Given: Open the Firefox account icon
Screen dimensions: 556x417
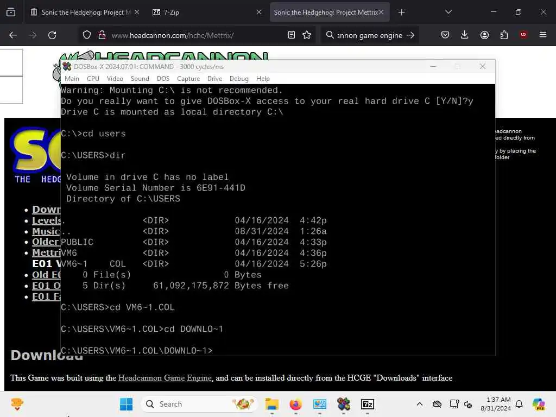Looking at the screenshot, I should point(484,35).
